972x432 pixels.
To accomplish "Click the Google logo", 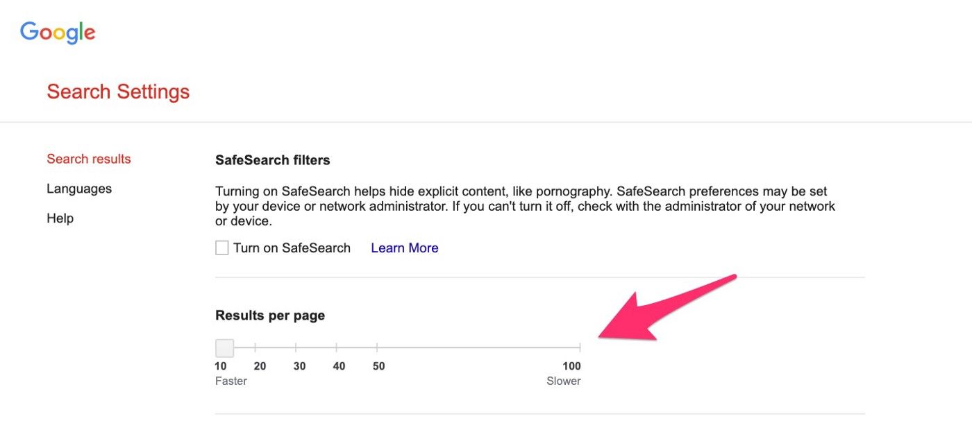I will 58,33.
